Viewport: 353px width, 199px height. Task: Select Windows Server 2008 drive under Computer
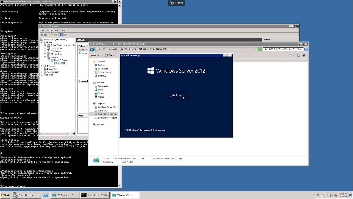[x=106, y=107]
